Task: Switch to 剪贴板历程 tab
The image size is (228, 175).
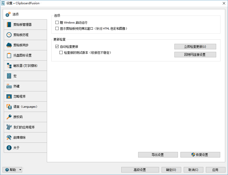Action: (25, 35)
